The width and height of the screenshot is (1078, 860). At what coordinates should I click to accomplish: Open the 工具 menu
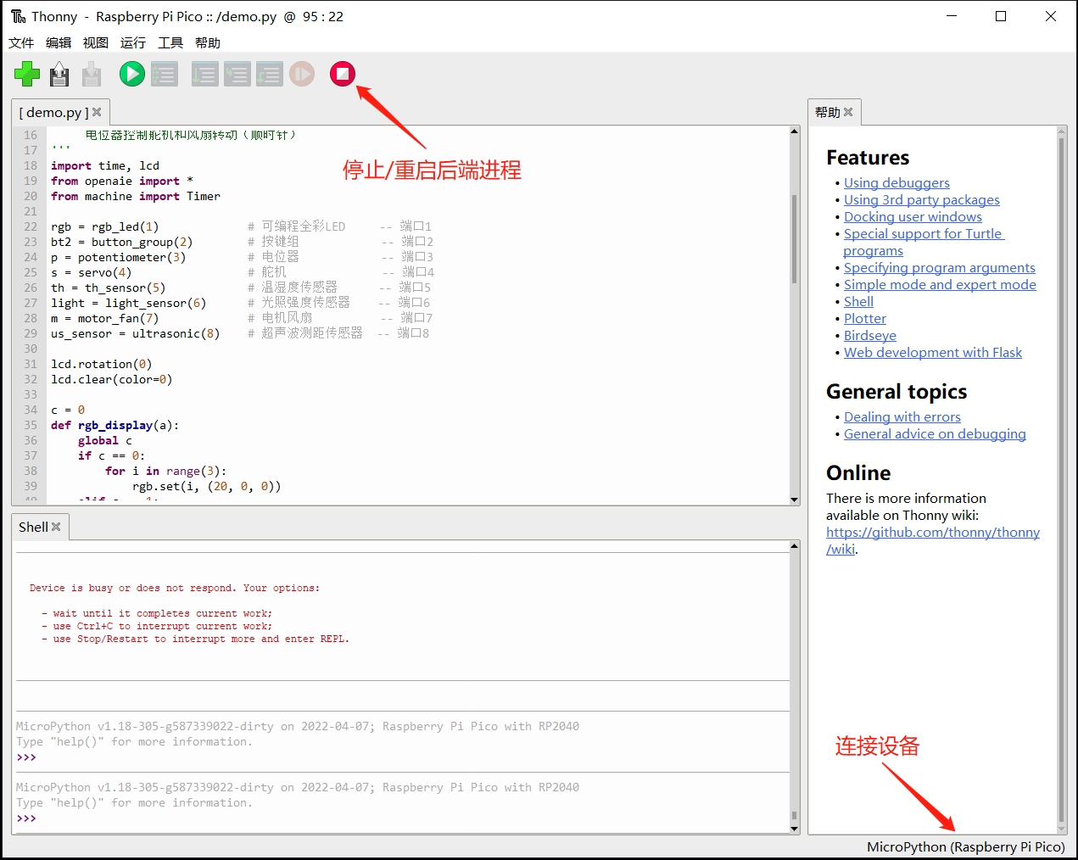[x=170, y=42]
